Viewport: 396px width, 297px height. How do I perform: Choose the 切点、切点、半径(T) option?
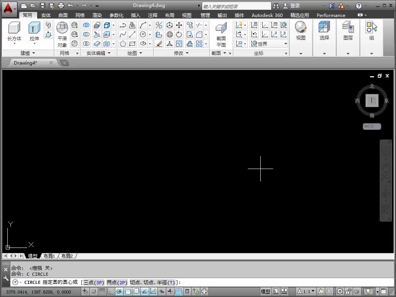coord(152,282)
